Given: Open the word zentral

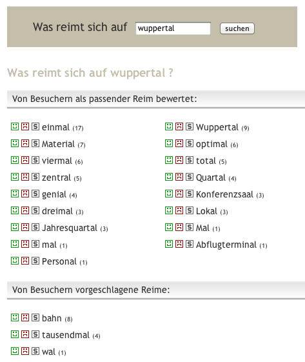Looking at the screenshot, I should (56, 177).
